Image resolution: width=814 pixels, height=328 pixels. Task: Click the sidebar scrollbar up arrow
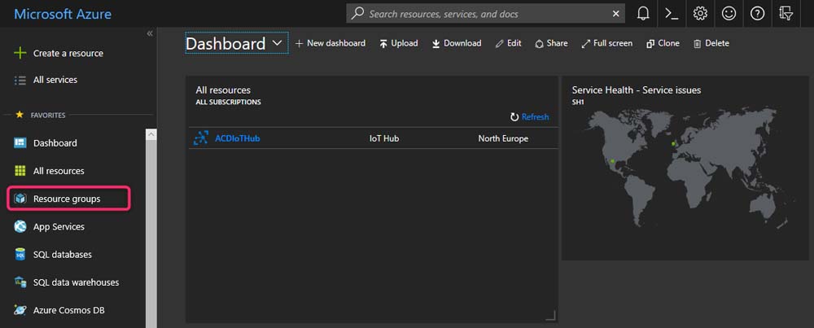[151, 134]
